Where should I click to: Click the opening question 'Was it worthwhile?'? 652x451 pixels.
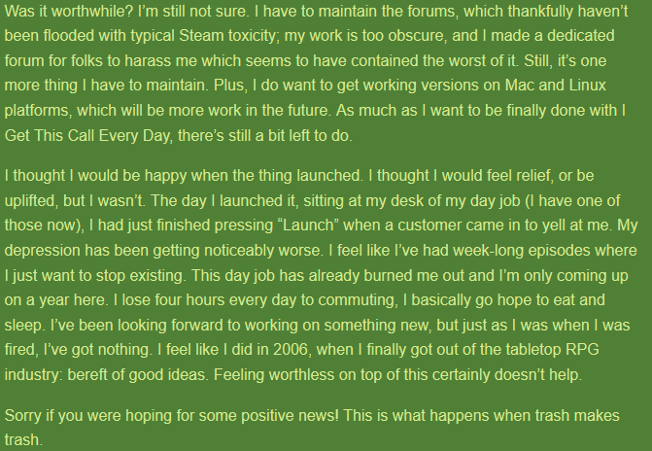[x=69, y=11]
